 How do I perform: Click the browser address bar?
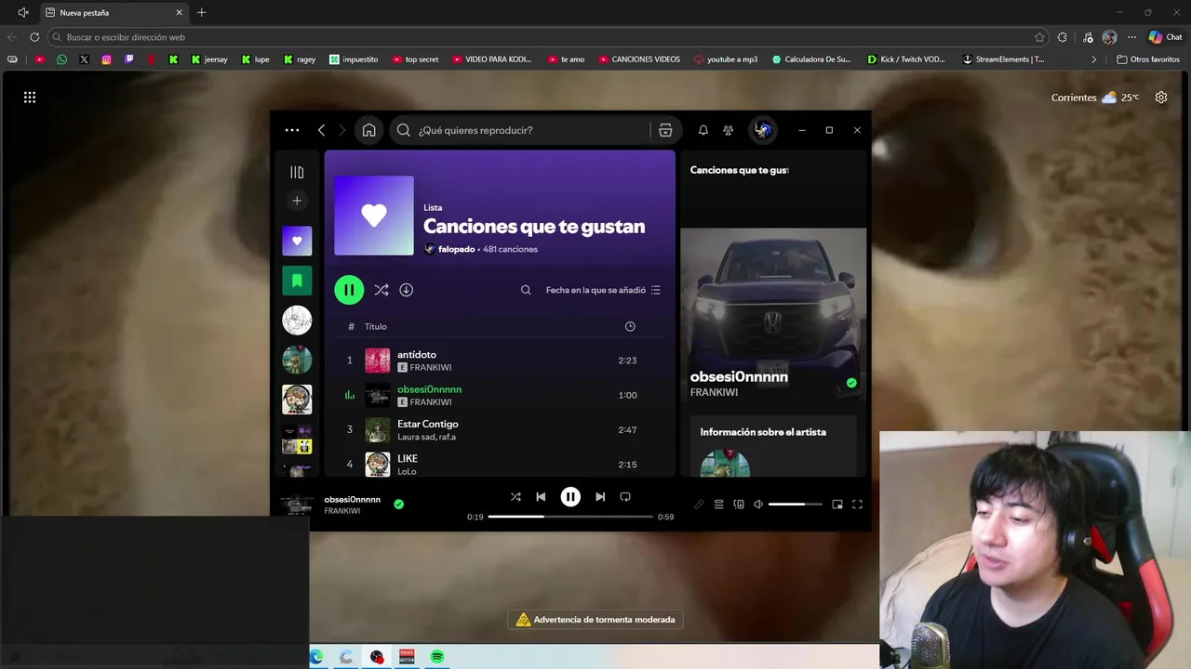(540, 37)
